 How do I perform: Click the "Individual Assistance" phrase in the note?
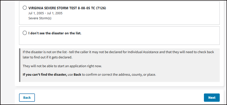(142, 52)
